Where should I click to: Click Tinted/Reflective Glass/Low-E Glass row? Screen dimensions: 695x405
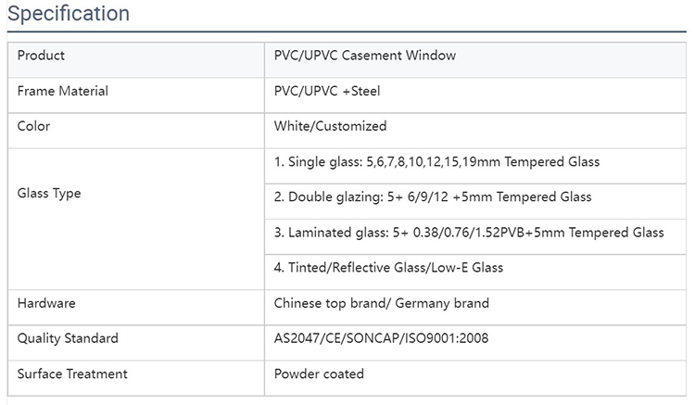[475, 272]
